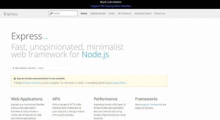Open the Getting started menu
Image resolution: width=220 pixels, height=120 pixels.
pos(98,14)
